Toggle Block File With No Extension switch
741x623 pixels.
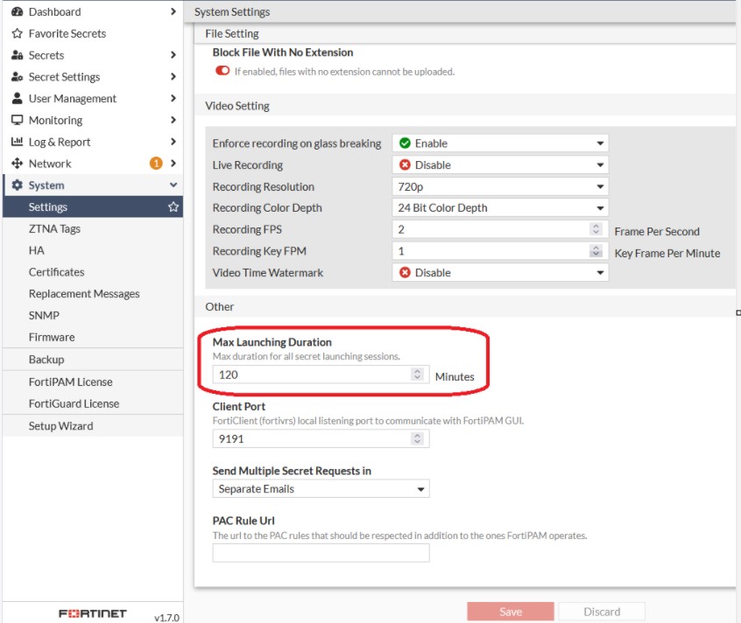pos(222,71)
